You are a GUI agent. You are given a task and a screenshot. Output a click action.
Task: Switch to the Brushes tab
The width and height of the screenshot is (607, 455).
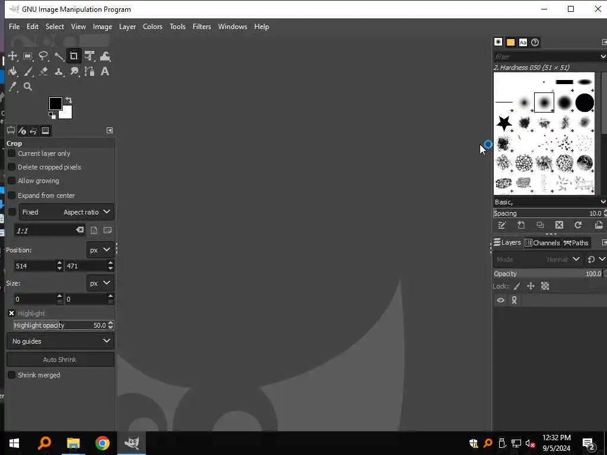point(498,42)
